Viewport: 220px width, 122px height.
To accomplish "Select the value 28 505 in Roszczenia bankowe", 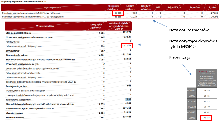I will (118, 13).
